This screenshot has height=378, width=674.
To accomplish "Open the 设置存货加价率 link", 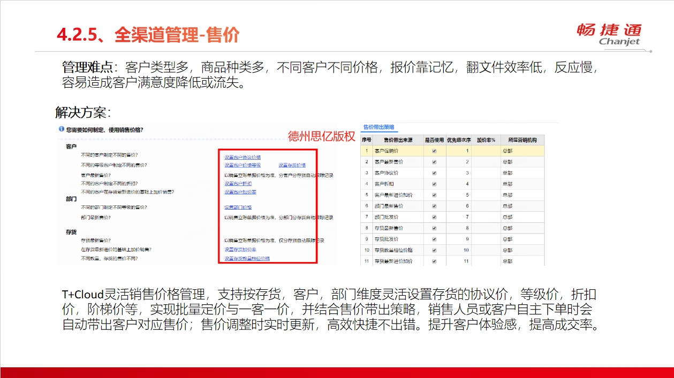I will pos(240,250).
